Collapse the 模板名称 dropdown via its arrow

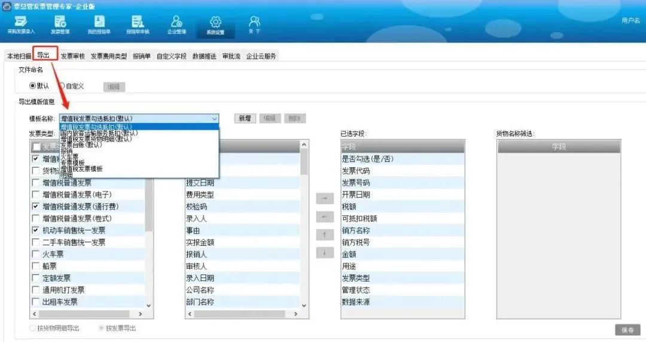(214, 119)
